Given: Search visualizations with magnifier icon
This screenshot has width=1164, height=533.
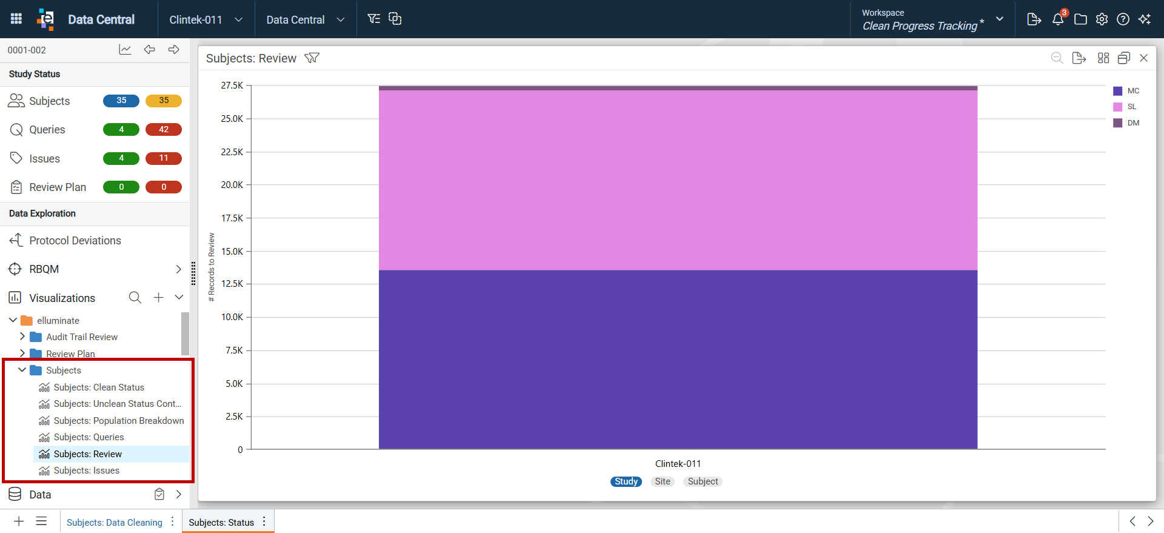Looking at the screenshot, I should tap(135, 298).
